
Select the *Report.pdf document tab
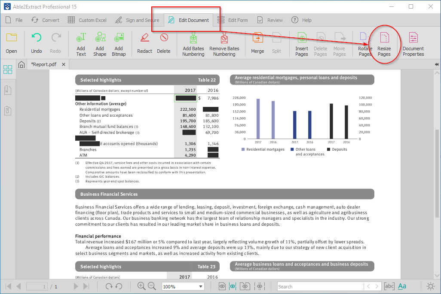coord(43,64)
